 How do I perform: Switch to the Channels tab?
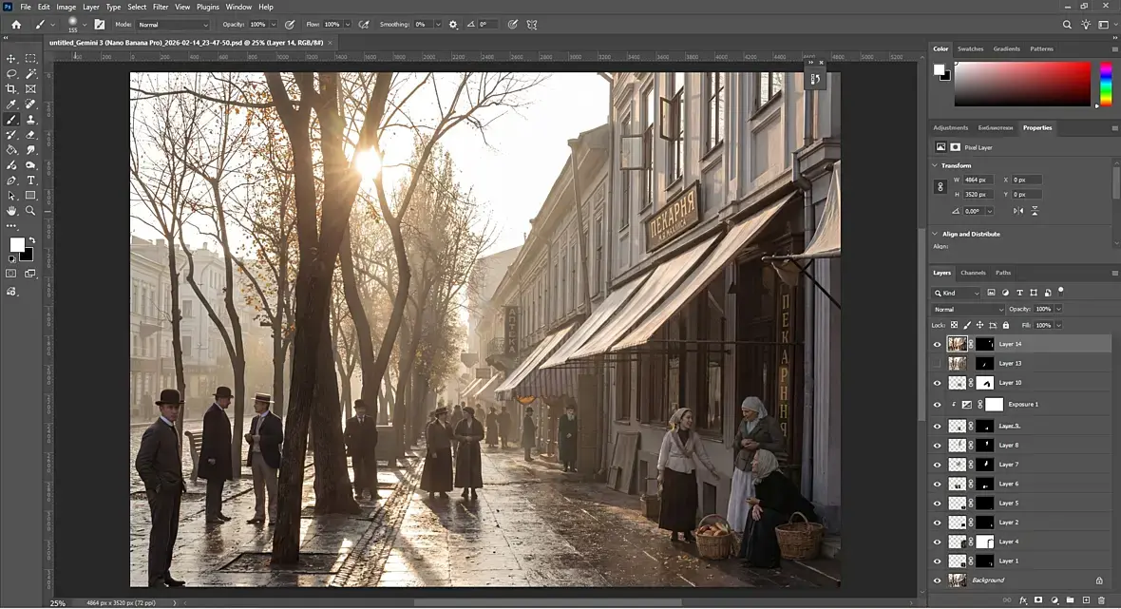(x=973, y=273)
